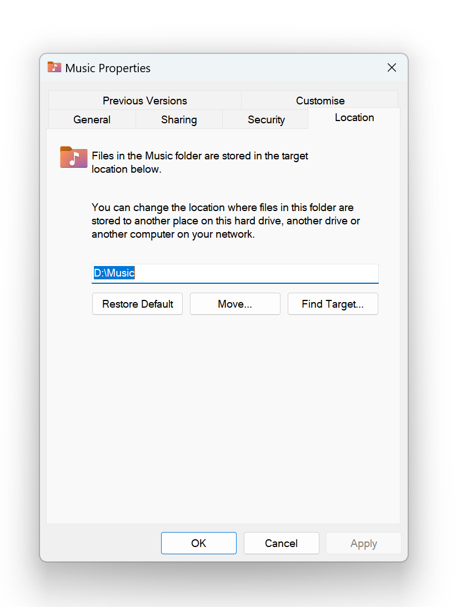Click the highlighted D:\Music text
The height and width of the screenshot is (607, 456).
pyautogui.click(x=114, y=273)
